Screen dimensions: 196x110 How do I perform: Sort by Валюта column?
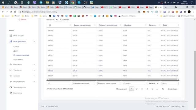153,25
